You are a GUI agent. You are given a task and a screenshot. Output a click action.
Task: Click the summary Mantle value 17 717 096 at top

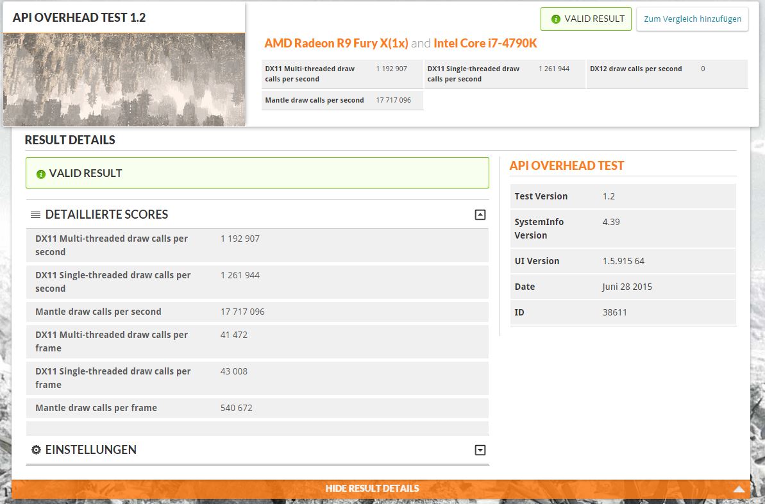393,100
